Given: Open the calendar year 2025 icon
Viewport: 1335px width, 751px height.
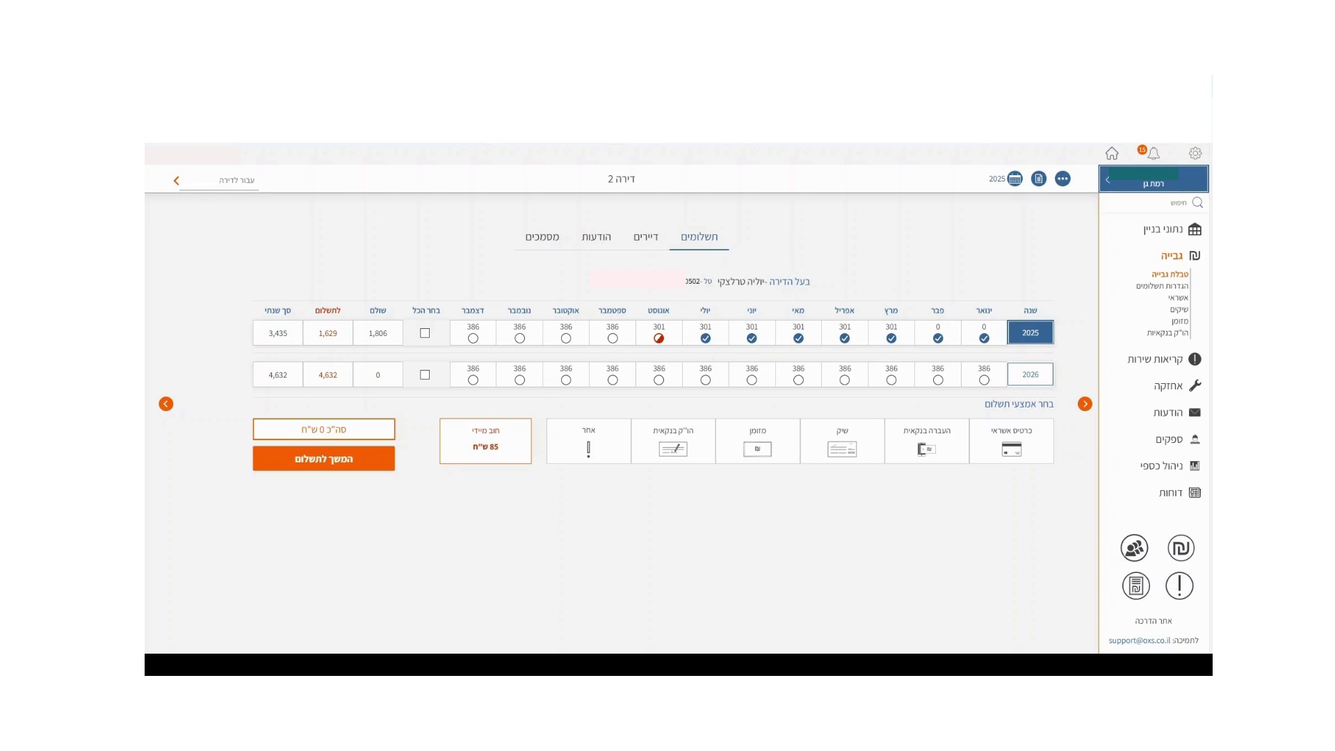Looking at the screenshot, I should click(x=1014, y=179).
